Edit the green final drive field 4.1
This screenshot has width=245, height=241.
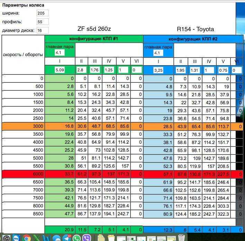pos(60,53)
